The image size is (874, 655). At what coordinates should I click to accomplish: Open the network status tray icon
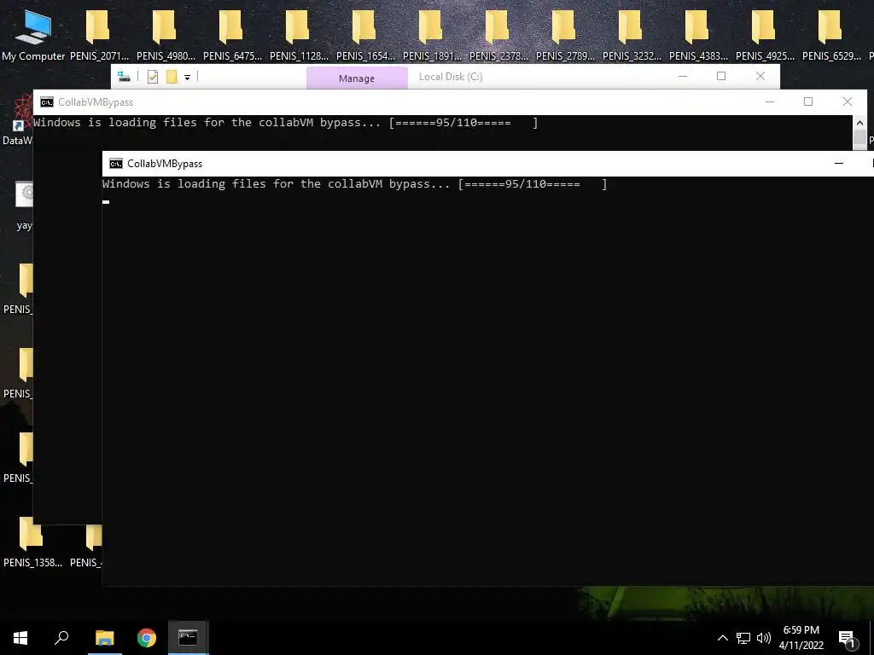tap(743, 638)
